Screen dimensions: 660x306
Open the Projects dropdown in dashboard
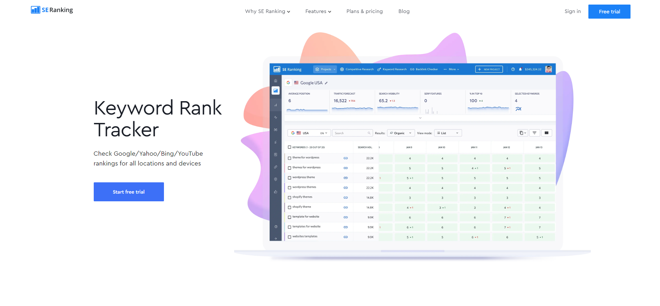point(325,69)
